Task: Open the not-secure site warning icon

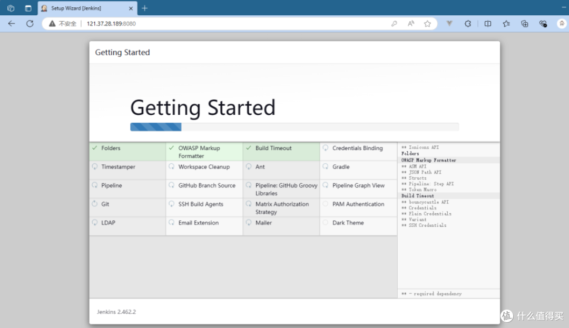Action: click(x=52, y=24)
